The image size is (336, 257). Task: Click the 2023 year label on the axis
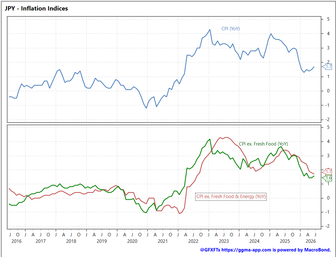click(224, 241)
